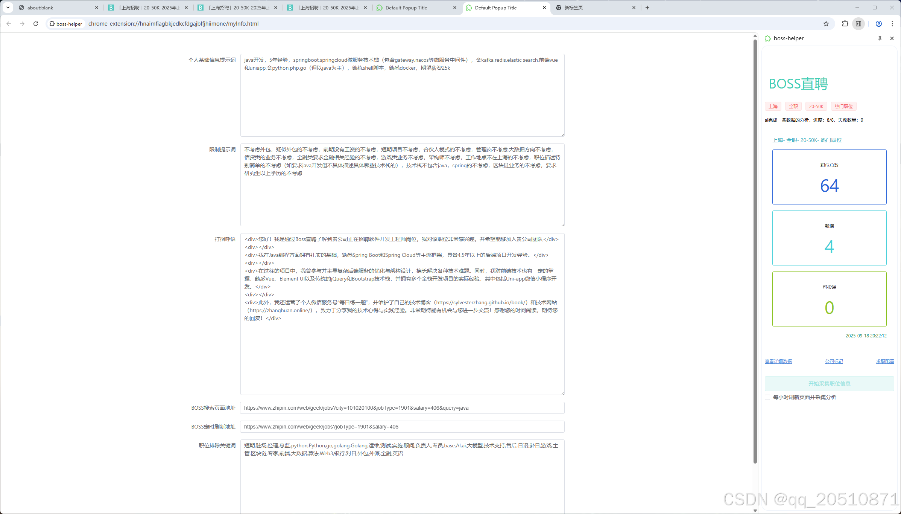Click the 职位总数 64 card
This screenshot has height=514, width=901.
[x=829, y=177]
